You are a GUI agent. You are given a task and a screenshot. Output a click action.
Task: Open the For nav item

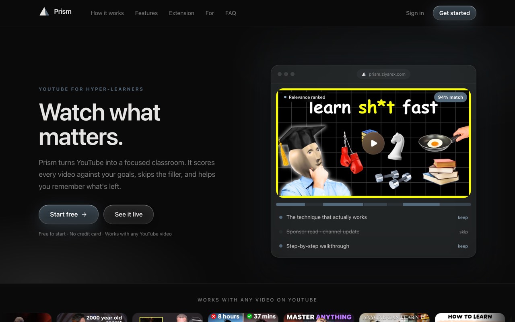(x=210, y=13)
